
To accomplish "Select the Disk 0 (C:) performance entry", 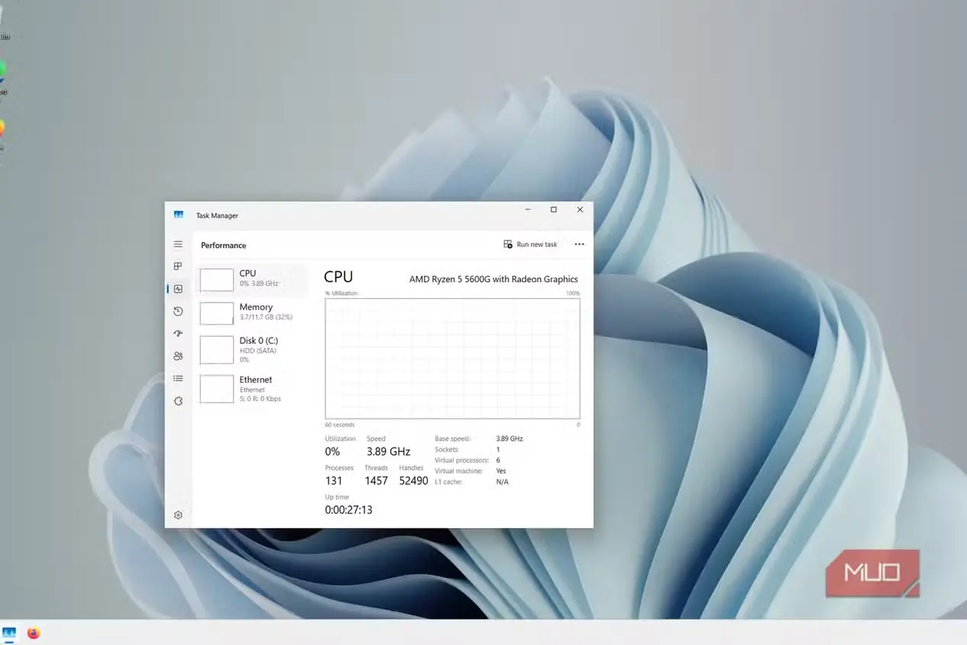I will 253,349.
